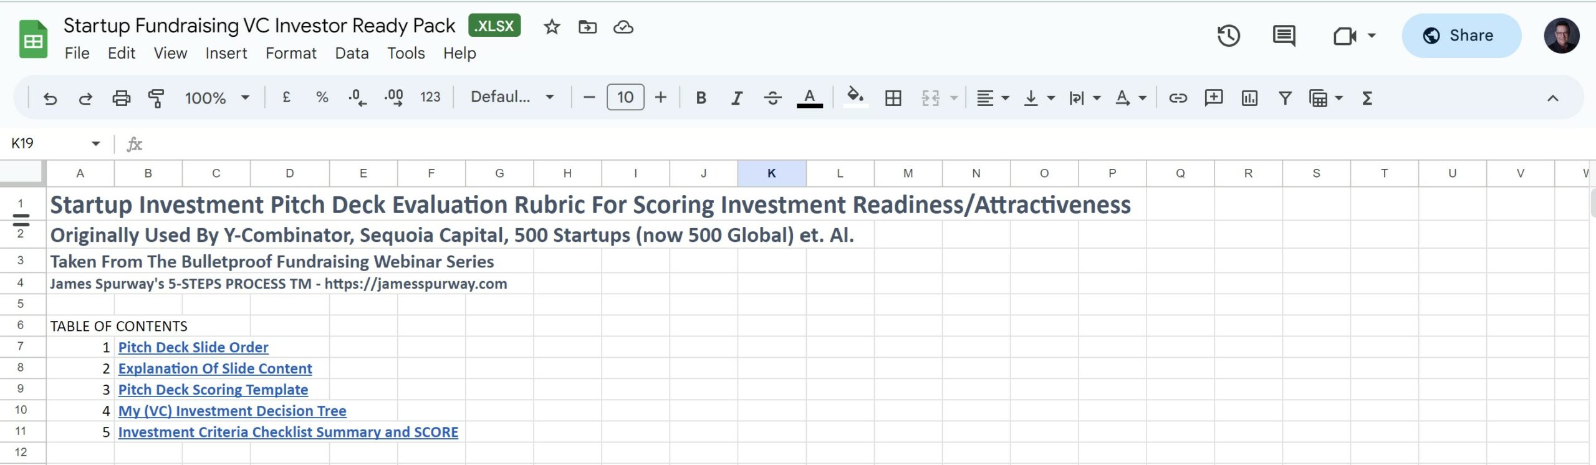The height and width of the screenshot is (465, 1596).
Task: Click the font size field showing 10
Action: coord(625,97)
